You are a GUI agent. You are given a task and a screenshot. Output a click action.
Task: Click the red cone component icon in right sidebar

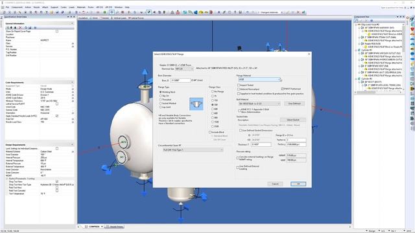pos(412,28)
